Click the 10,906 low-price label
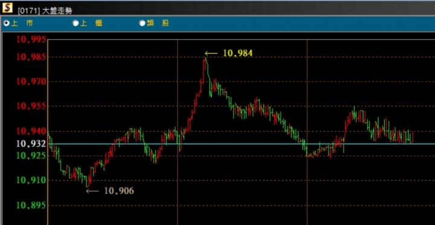Image resolution: width=435 pixels, height=225 pixels. pos(119,191)
